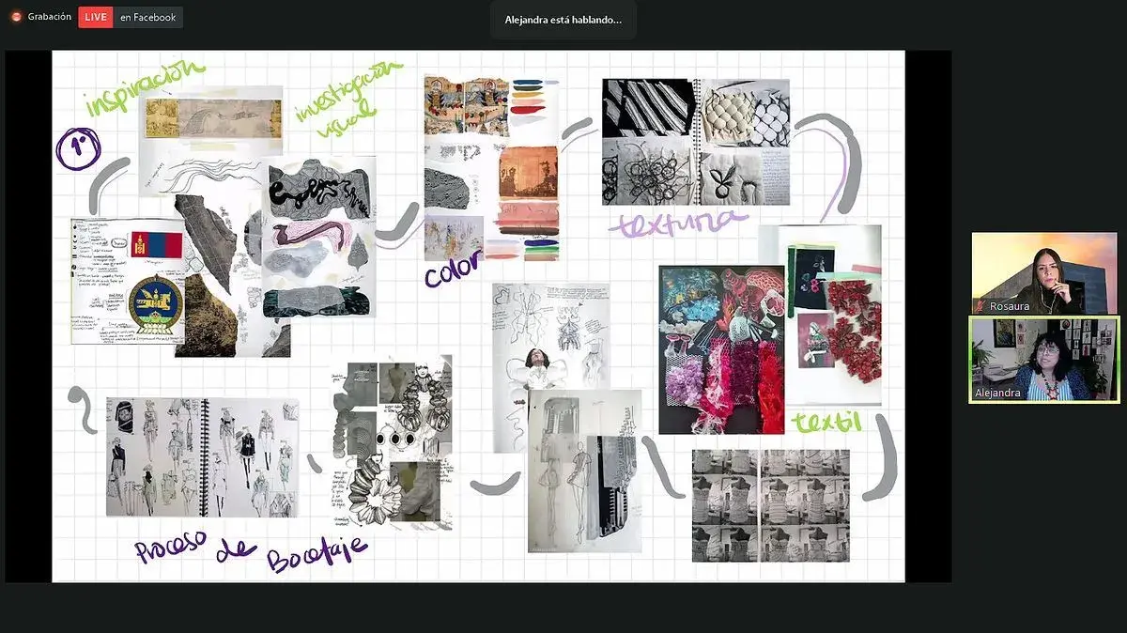The image size is (1127, 633).
Task: Click the red Grabación recording icon
Action: point(16,17)
